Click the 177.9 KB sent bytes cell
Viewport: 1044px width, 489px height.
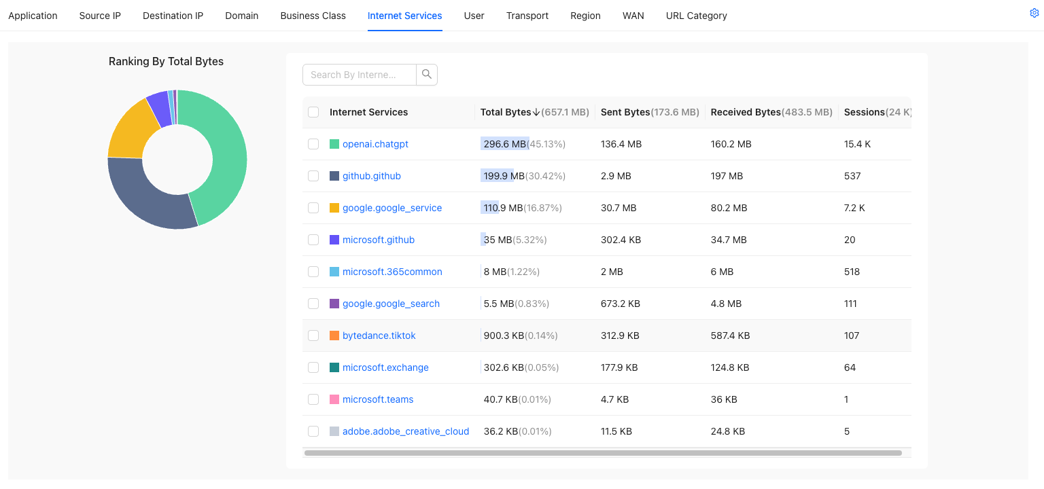(619, 367)
